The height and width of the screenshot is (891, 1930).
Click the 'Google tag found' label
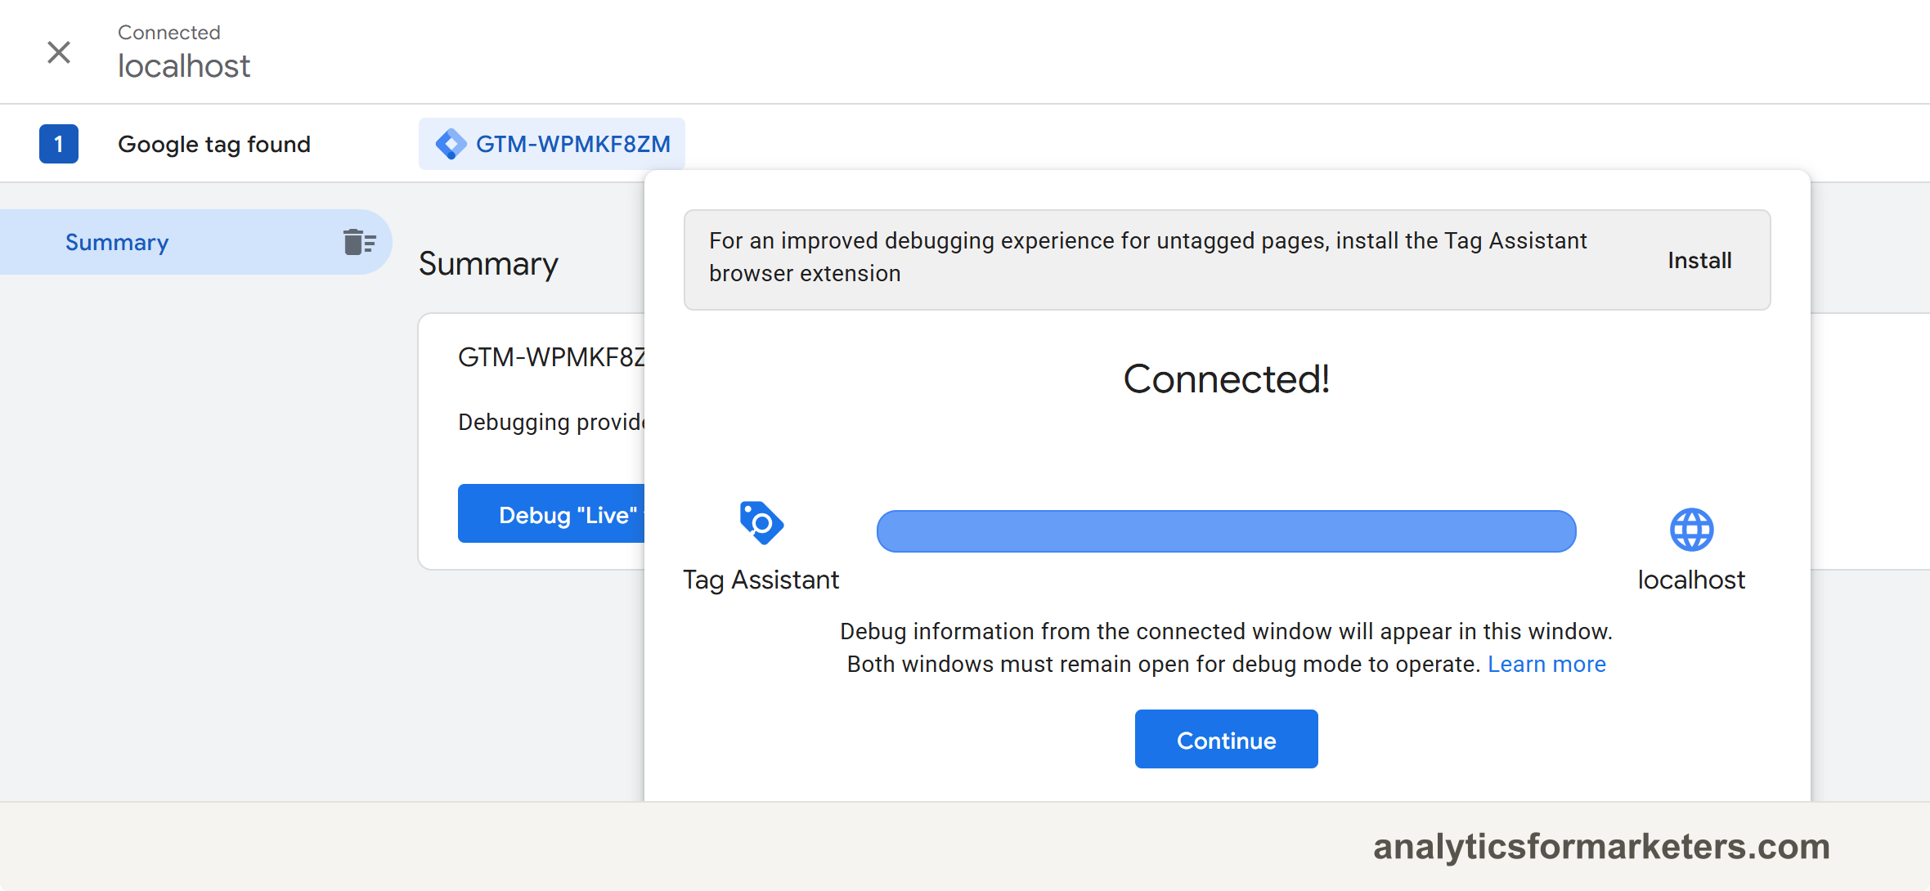tap(214, 144)
